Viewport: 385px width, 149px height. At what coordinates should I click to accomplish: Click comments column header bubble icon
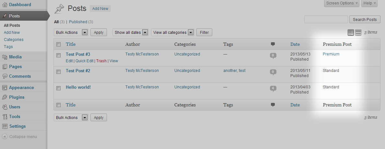[x=273, y=44]
